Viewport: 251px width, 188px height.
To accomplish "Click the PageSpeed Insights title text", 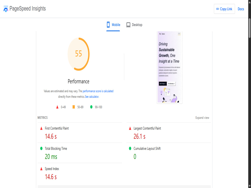I will (28, 9).
